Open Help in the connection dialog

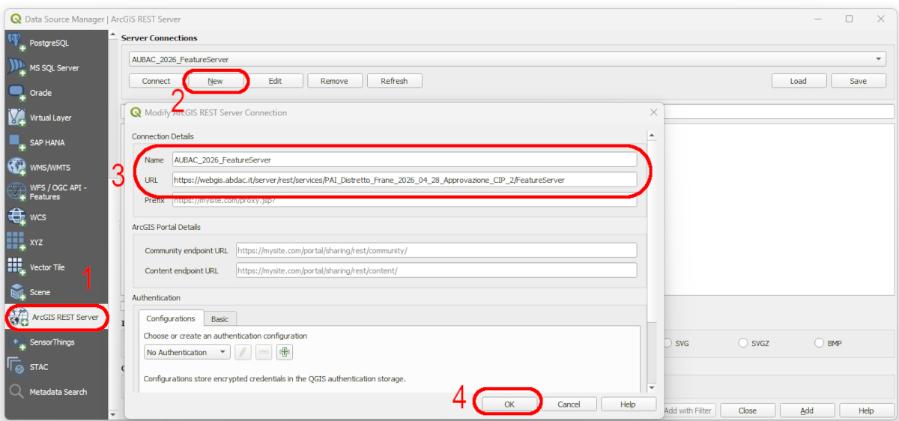pos(628,404)
